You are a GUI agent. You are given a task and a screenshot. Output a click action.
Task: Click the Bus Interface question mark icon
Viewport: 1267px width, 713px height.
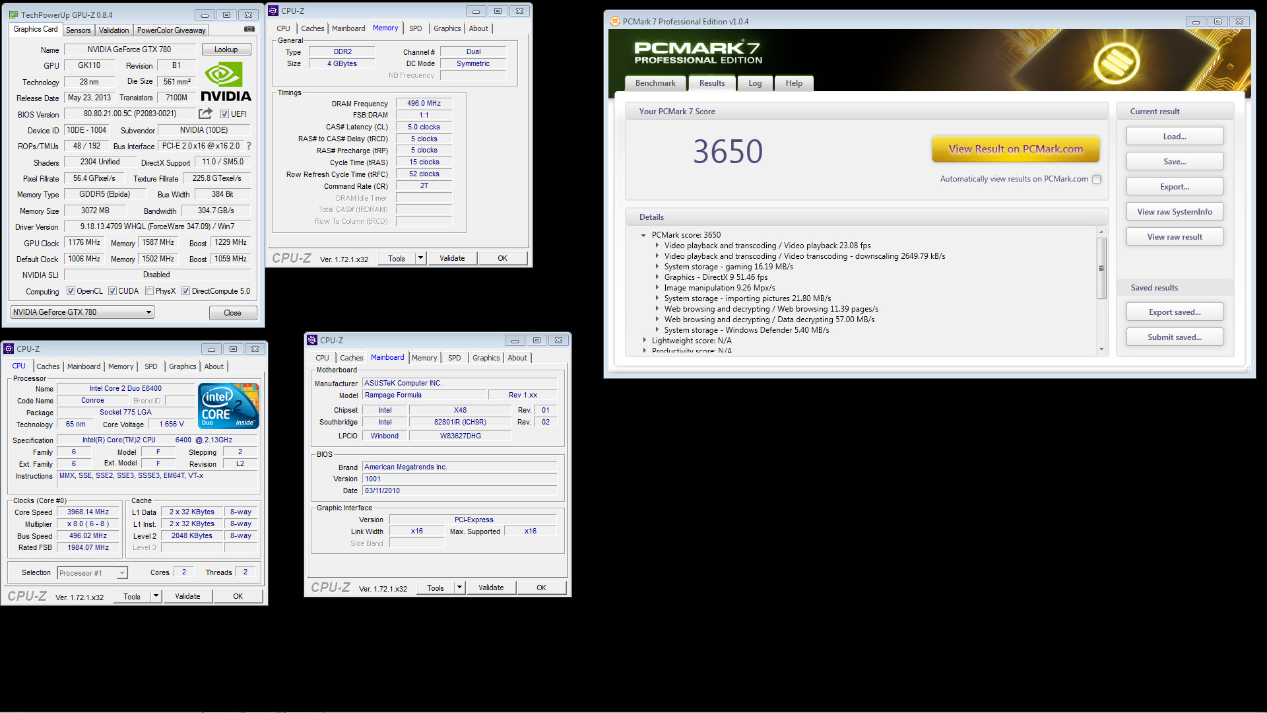(x=249, y=146)
